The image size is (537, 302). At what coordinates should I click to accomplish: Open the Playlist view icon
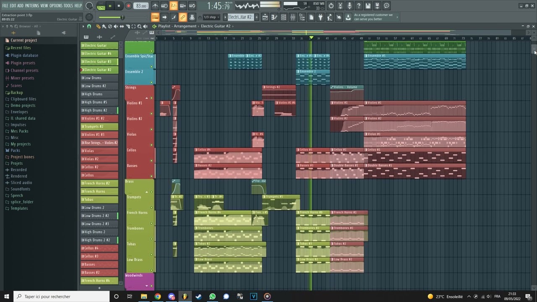[x=265, y=17]
